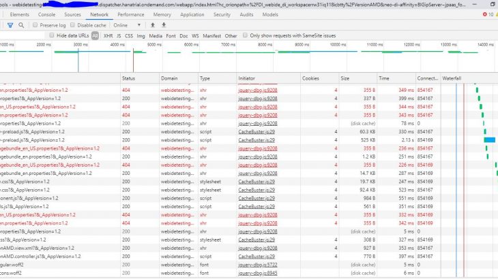
Task: Enable Disable cache checkbox
Action: [72, 25]
